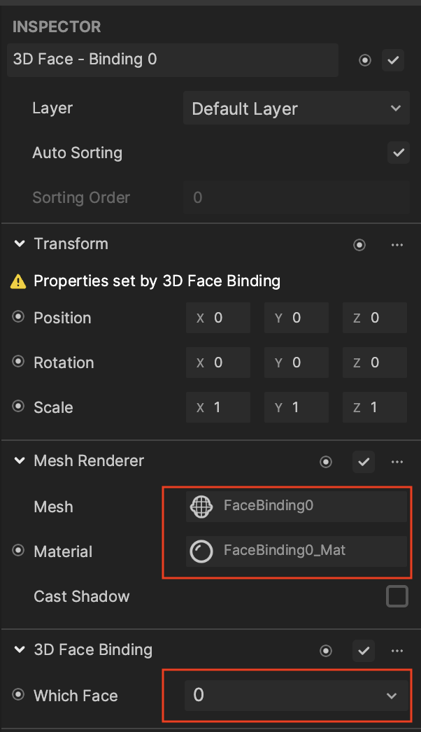Click the Position property keyframe dot
Viewport: 421px width, 732px height.
(18, 318)
